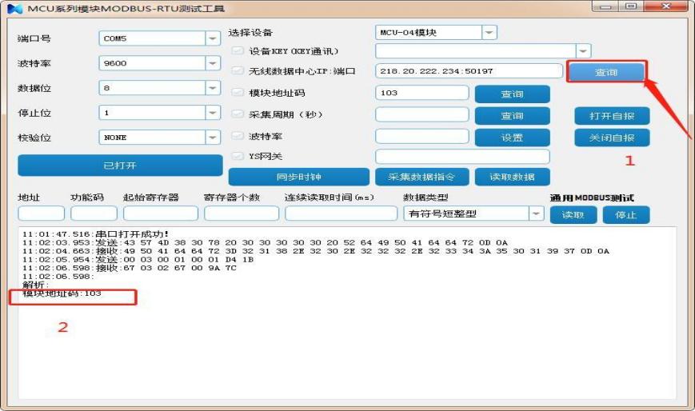Click the 起始寄存器 input field
The height and width of the screenshot is (411, 695).
point(160,213)
